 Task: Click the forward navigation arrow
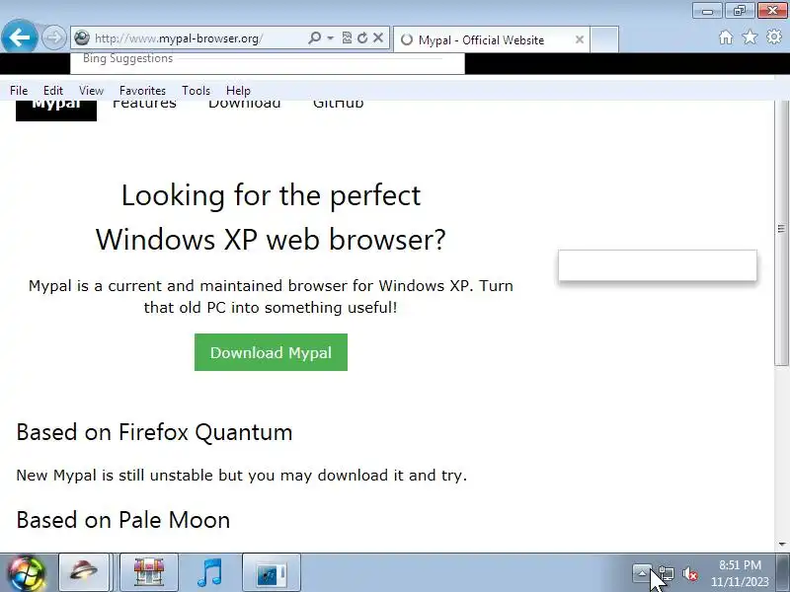(x=54, y=37)
